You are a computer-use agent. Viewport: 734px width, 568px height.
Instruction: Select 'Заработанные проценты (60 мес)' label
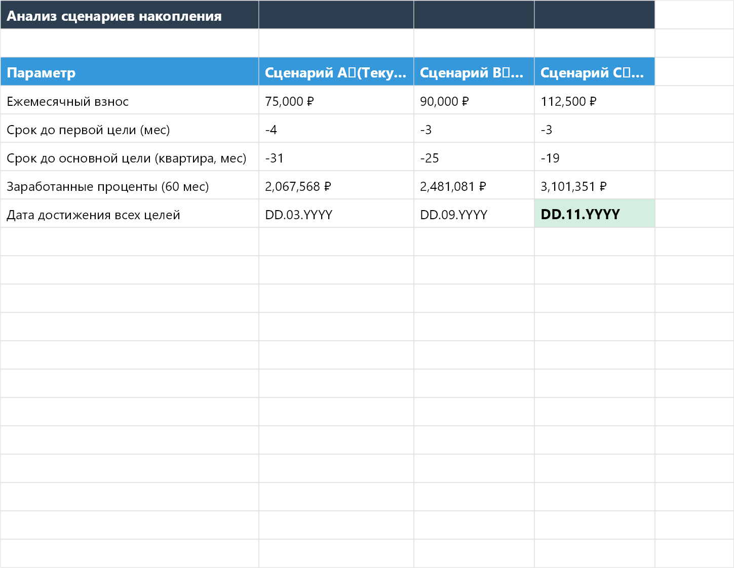[x=129, y=186]
